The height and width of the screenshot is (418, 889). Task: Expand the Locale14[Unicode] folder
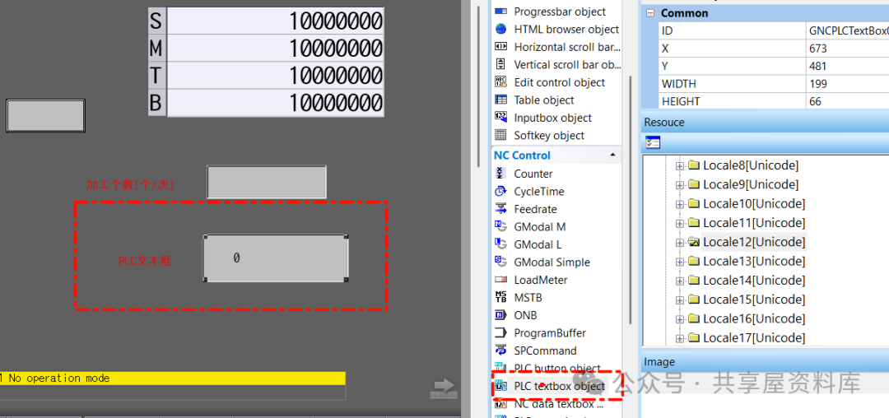pos(680,281)
